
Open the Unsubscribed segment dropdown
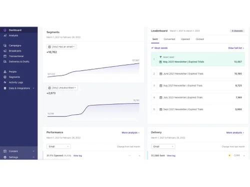(x=62, y=88)
